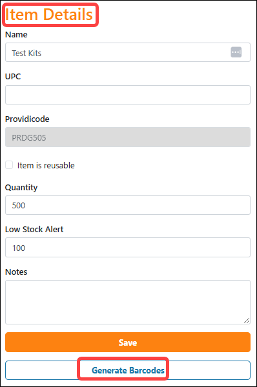Viewport: 257px width, 387px height.
Task: Click the greyed-out Providicode field
Action: coord(128,137)
